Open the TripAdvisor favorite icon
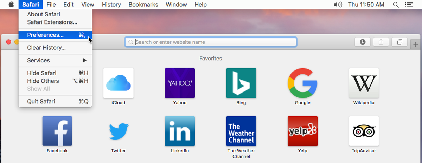 click(364, 131)
